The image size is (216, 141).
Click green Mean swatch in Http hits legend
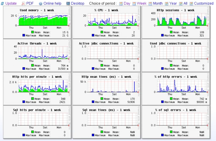[32, 98]
